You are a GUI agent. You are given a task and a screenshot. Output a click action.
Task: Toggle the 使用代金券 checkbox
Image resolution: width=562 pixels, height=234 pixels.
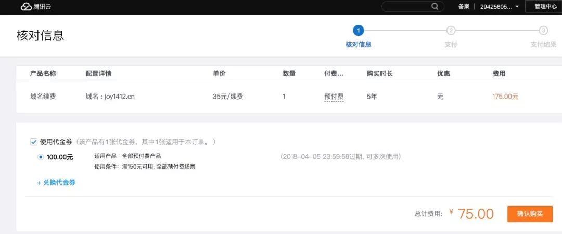coord(34,142)
